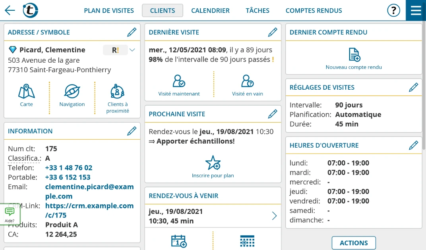Click the Num clt value 175
The height and width of the screenshot is (250, 426).
[51, 148]
